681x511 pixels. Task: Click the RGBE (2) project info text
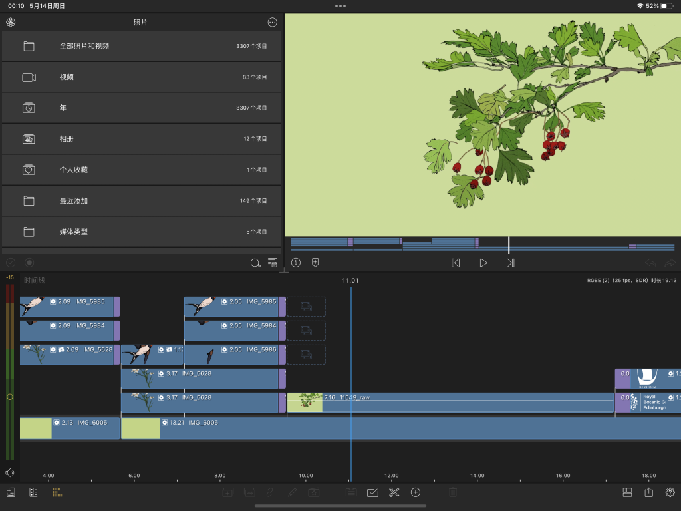(x=632, y=281)
